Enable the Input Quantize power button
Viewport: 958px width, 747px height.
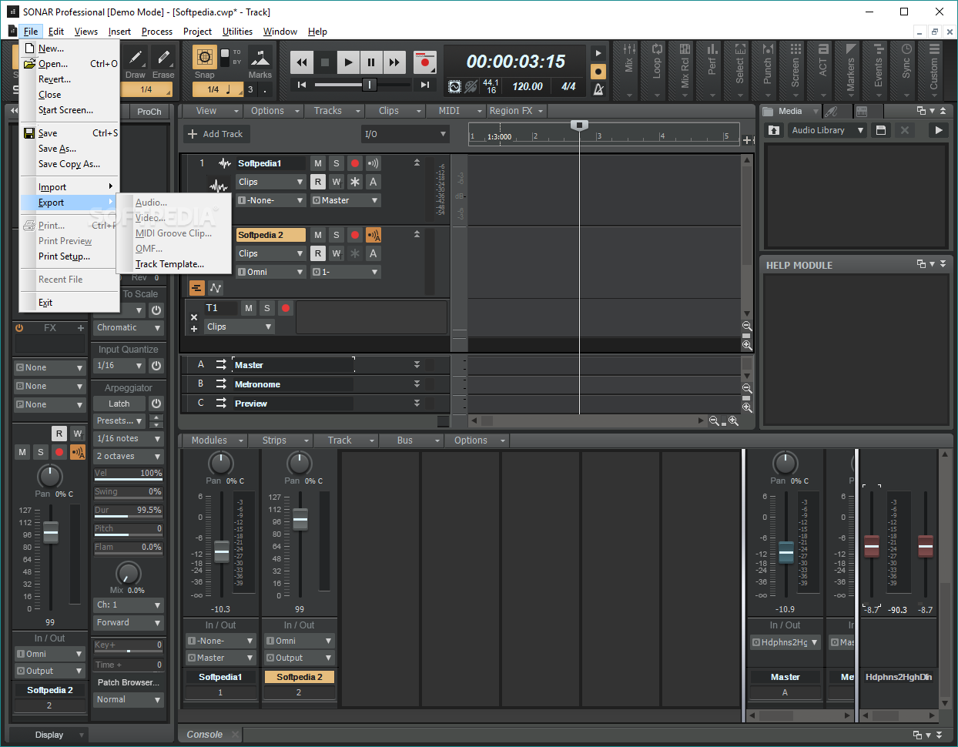pos(156,366)
